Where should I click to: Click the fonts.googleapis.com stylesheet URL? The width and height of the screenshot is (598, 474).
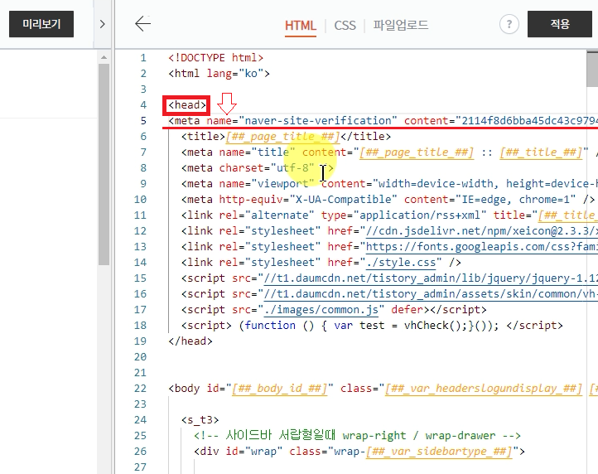tap(482, 247)
